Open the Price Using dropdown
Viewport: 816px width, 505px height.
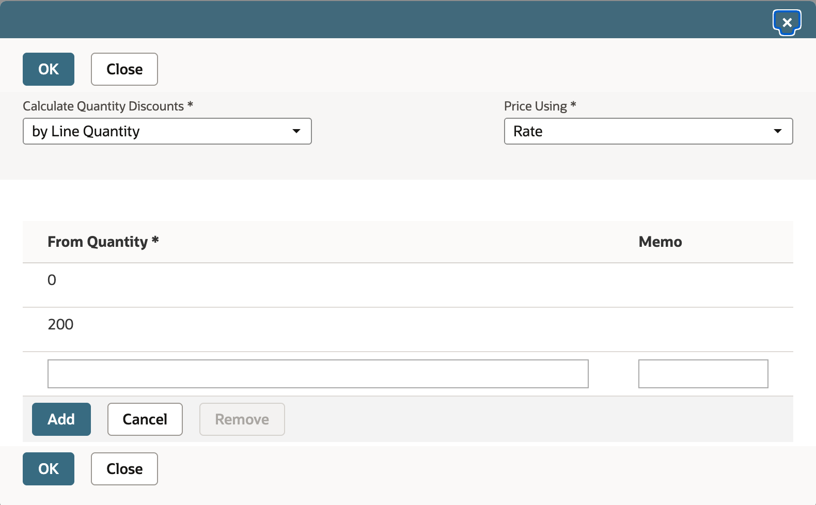[x=649, y=131]
